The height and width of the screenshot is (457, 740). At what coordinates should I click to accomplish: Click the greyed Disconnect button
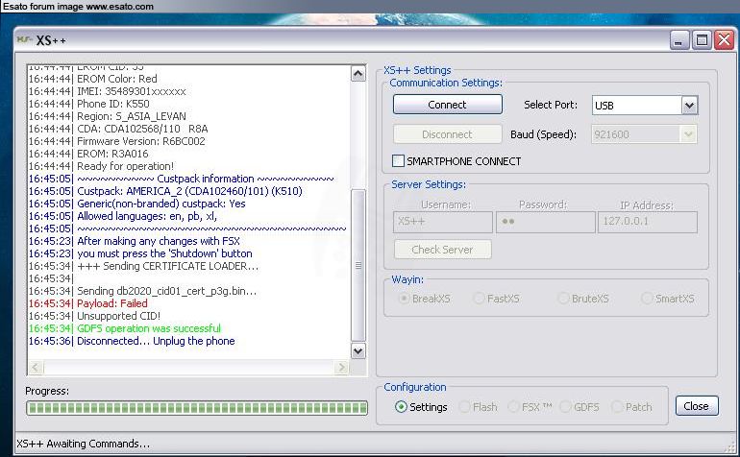coord(448,134)
